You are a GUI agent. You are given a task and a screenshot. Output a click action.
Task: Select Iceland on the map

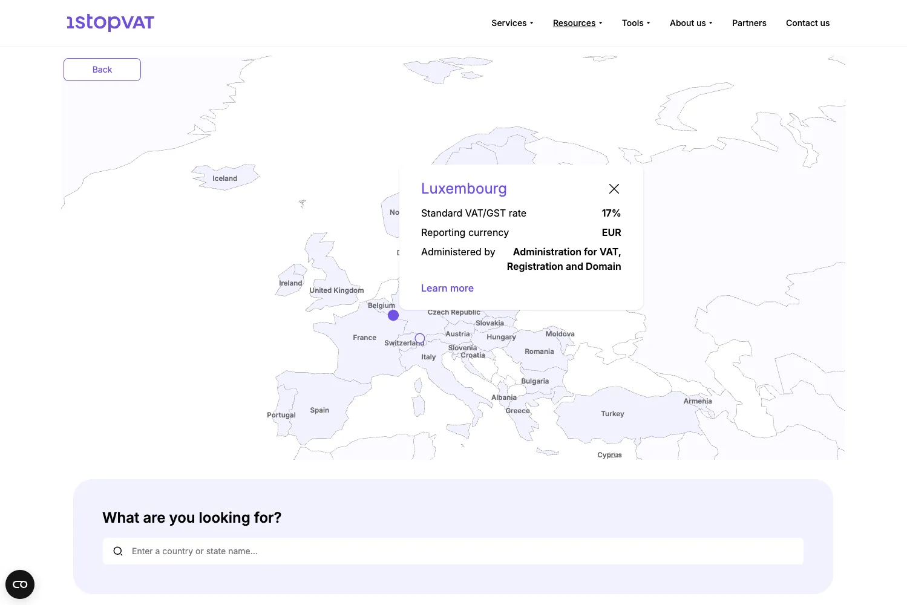(x=224, y=178)
